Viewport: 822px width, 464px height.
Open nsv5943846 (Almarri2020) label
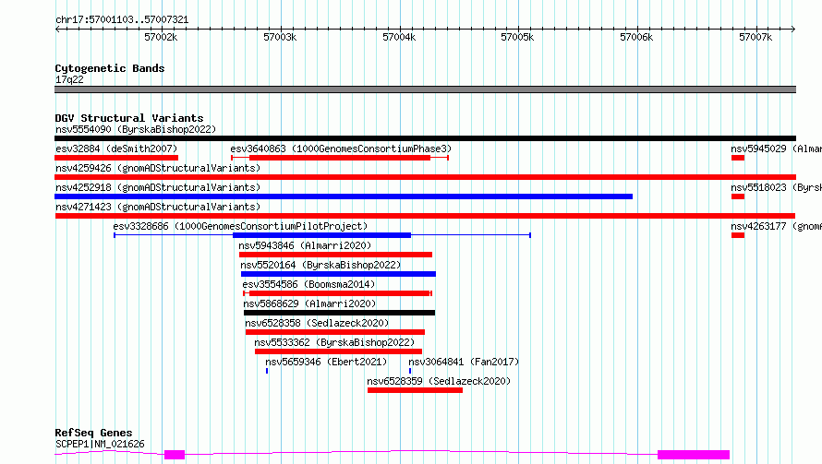coord(305,245)
